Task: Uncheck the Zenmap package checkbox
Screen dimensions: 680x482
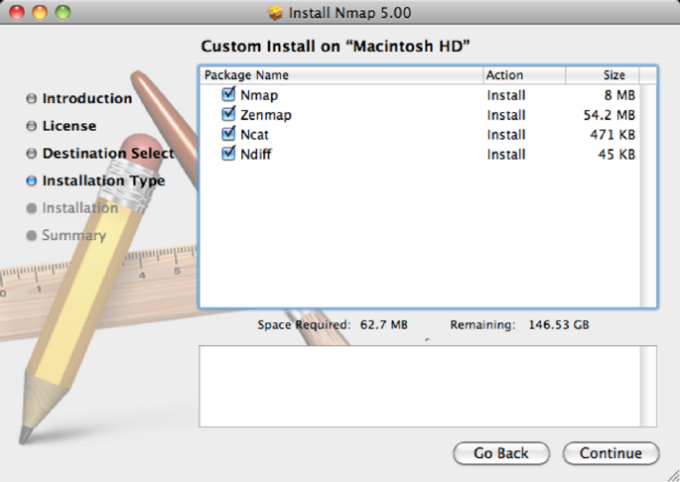Action: (228, 114)
